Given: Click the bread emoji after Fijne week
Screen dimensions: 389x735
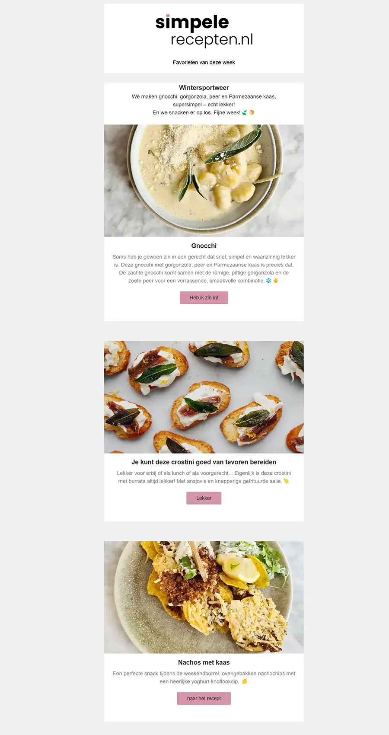Looking at the screenshot, I should coord(252,112).
